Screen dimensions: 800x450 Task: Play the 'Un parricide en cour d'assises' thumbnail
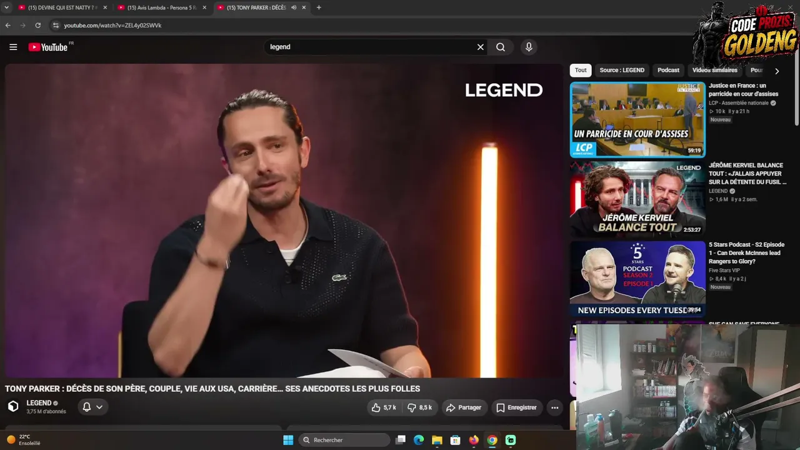637,119
